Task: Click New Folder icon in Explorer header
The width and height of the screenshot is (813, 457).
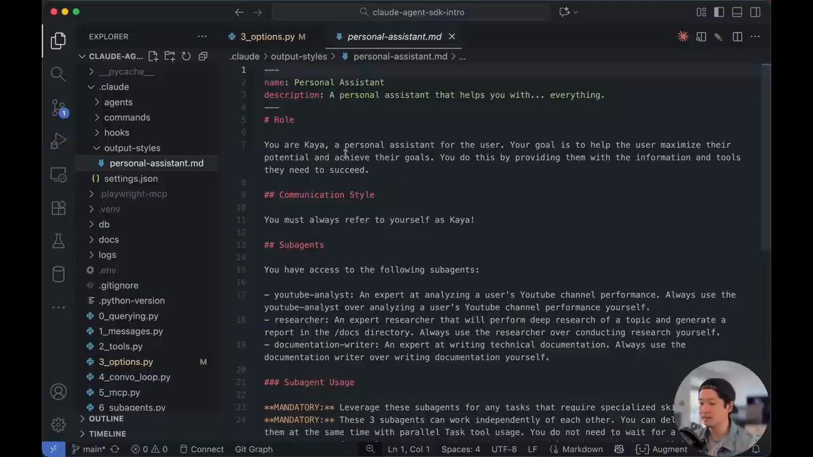Action: pos(170,56)
